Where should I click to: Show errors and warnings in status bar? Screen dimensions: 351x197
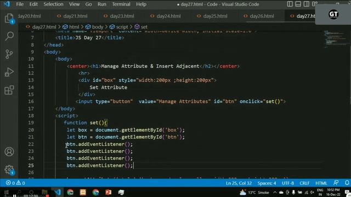point(15,183)
